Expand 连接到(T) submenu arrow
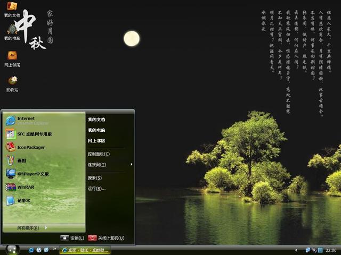The height and width of the screenshot is (255, 341). click(132, 164)
